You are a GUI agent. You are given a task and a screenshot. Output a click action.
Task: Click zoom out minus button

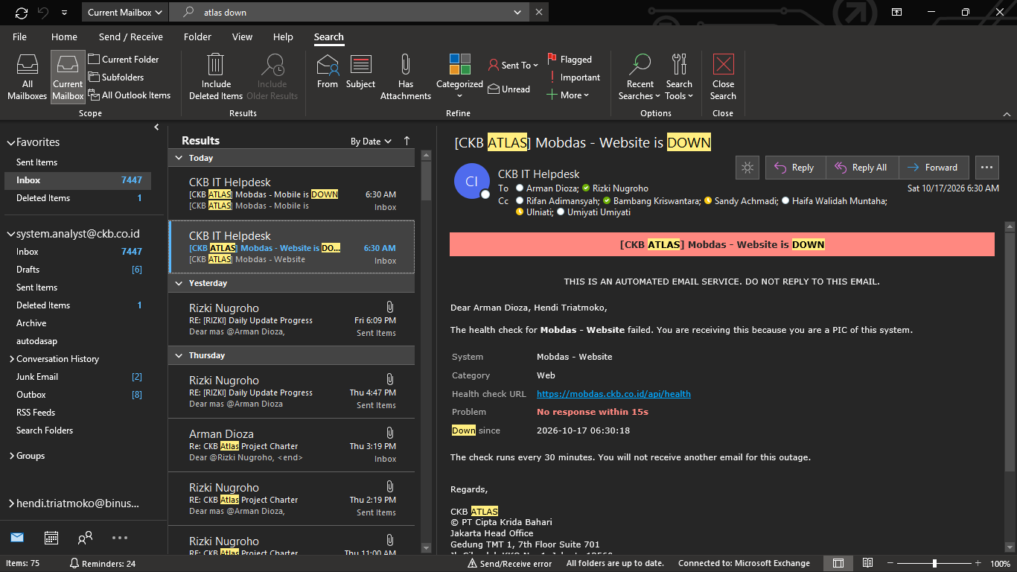click(890, 564)
